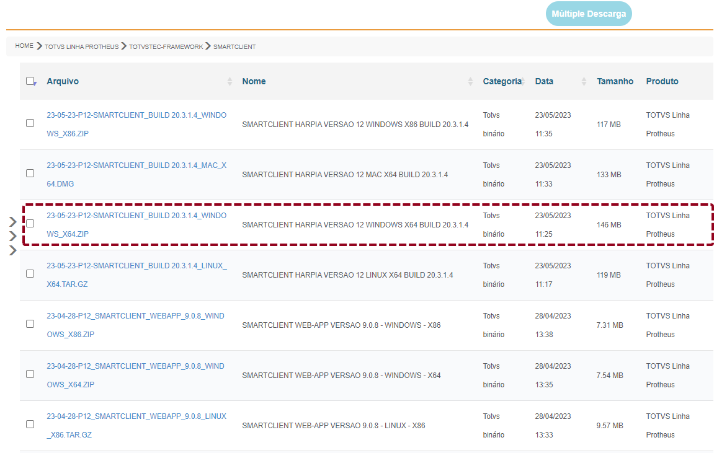Download 23-05-23-P12-SMARTCLIENT_BUILD 20.3.1.4_WINDOWS_X64.ZIP
Image resolution: width=727 pixels, height=453 pixels.
(x=136, y=225)
